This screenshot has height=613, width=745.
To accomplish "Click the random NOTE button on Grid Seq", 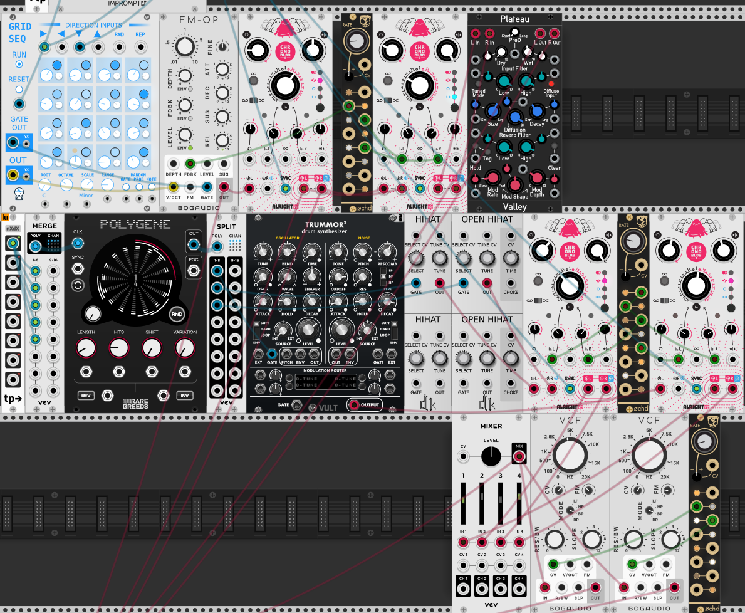I will click(x=152, y=187).
